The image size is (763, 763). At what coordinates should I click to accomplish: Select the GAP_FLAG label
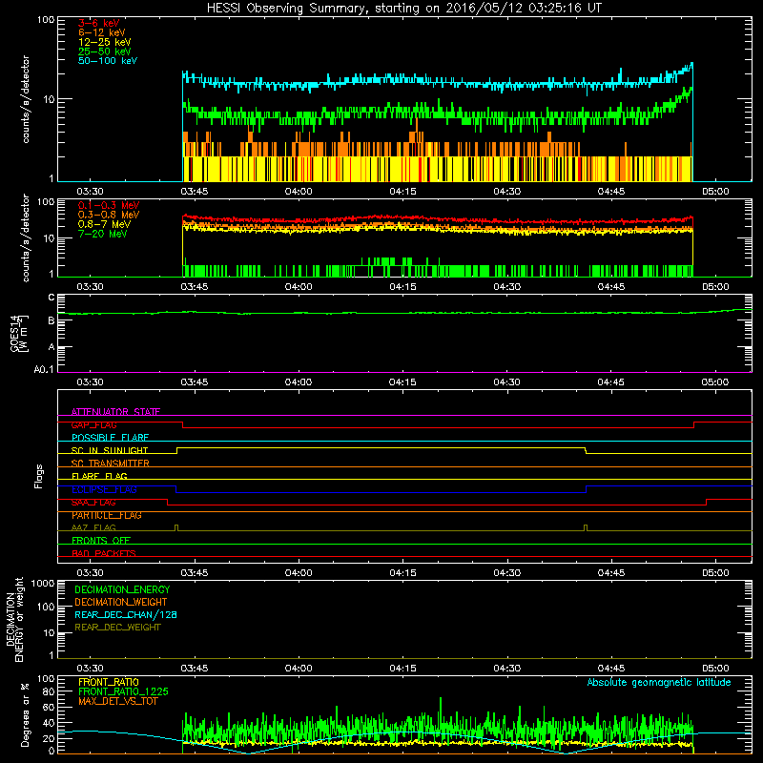click(x=93, y=424)
